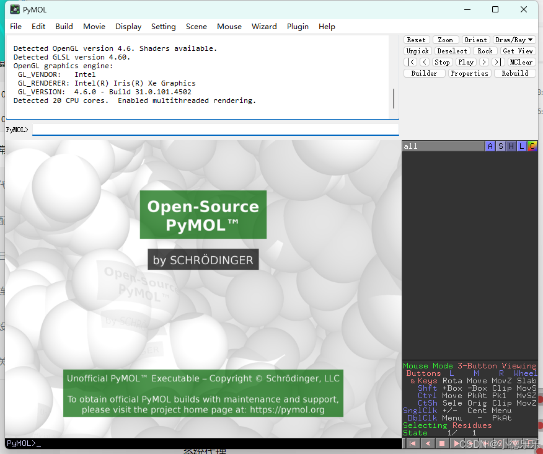Jump to first frame in top movie controls
Viewport: 543px width, 454px height.
[411, 62]
